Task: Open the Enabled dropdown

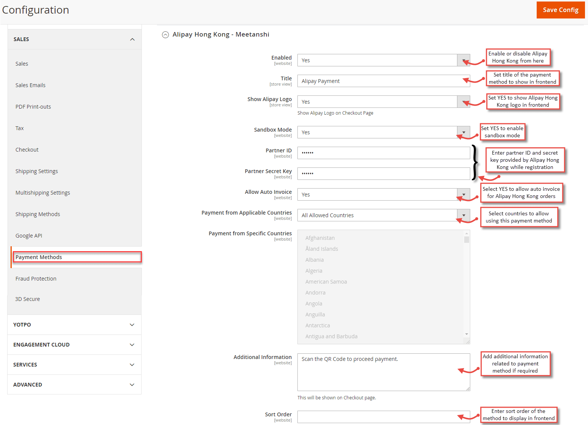Action: [x=383, y=60]
